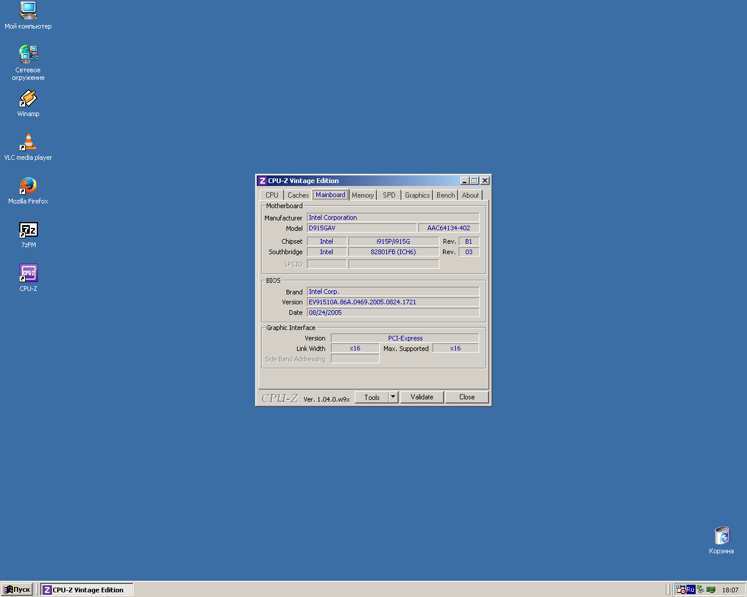
Task: Select the Mainboard tab
Action: [330, 195]
